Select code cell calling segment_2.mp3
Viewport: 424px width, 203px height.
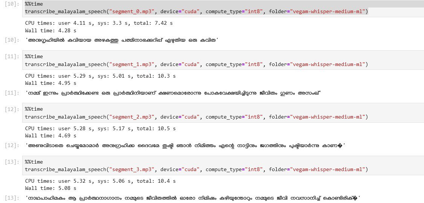(223, 113)
